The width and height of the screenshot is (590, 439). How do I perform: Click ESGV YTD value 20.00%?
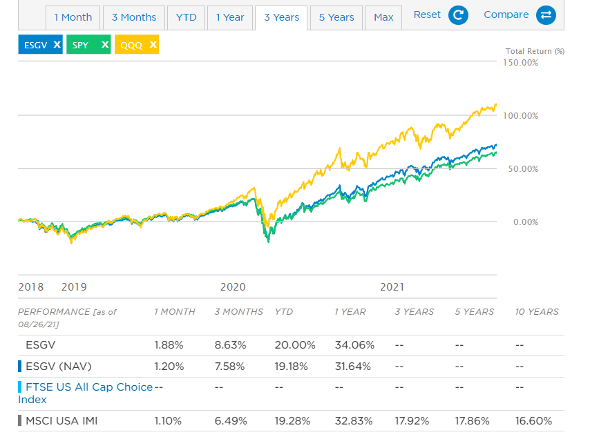[295, 345]
